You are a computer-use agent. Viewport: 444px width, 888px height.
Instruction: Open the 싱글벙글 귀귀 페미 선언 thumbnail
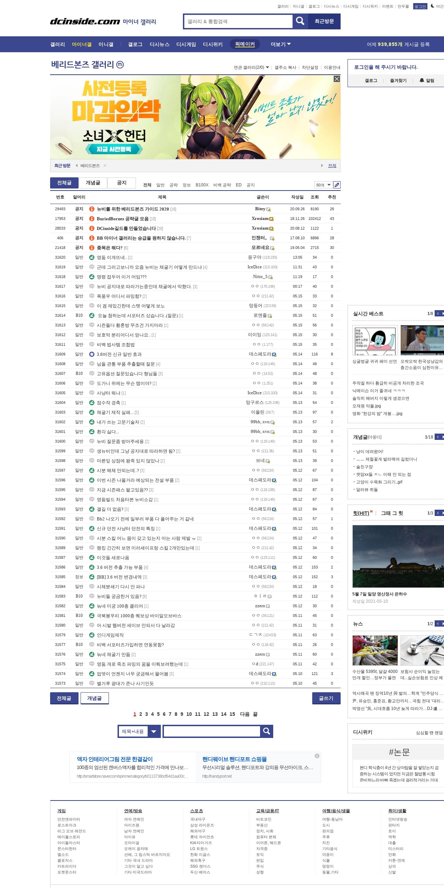[x=375, y=340]
